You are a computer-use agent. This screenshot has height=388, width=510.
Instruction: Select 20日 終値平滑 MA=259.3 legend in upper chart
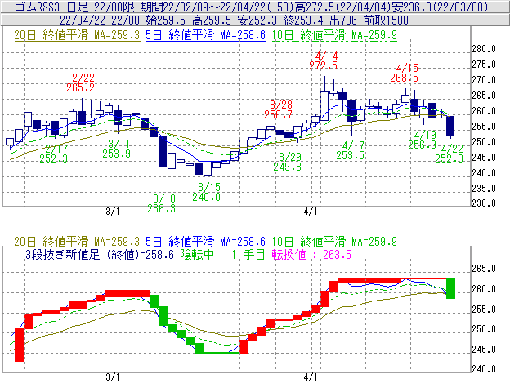click(x=77, y=35)
